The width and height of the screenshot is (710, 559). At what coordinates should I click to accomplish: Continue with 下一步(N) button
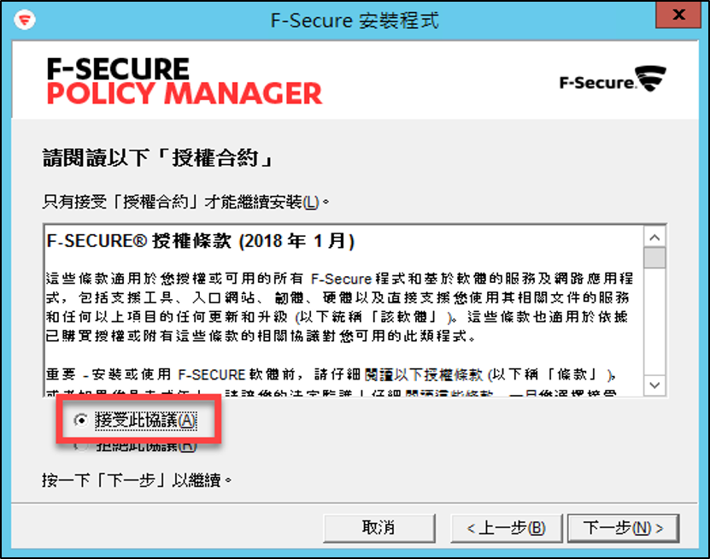[x=623, y=527]
